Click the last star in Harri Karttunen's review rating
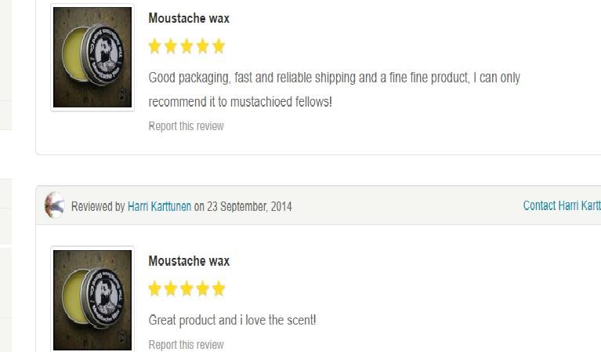Screen dimensions: 601x352 click(x=218, y=289)
